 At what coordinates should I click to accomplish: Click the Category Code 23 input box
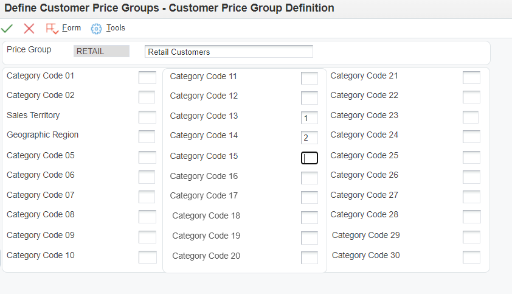[x=470, y=117]
